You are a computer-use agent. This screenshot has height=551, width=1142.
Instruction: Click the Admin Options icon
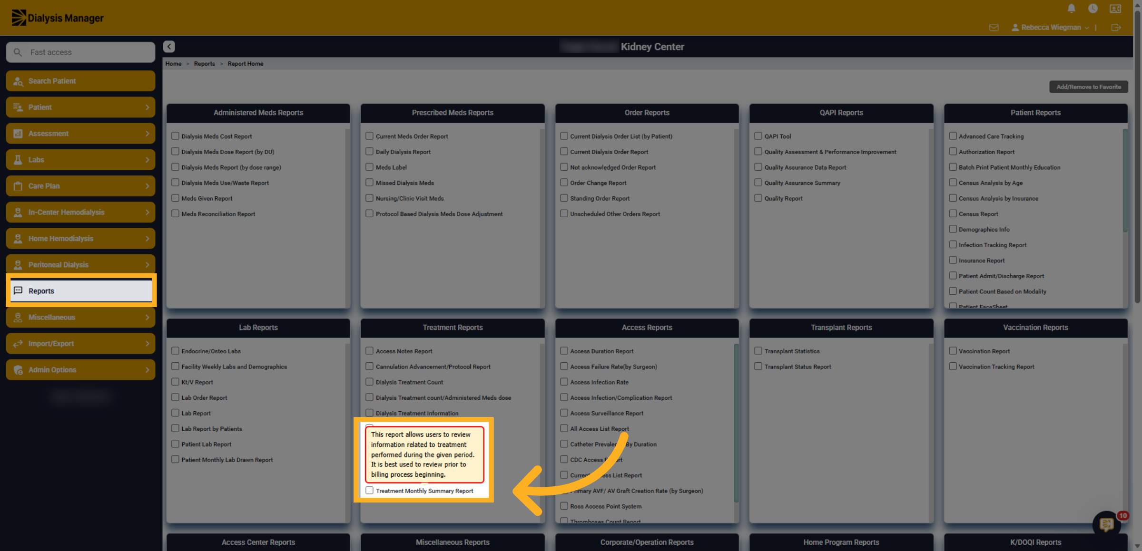click(x=18, y=370)
